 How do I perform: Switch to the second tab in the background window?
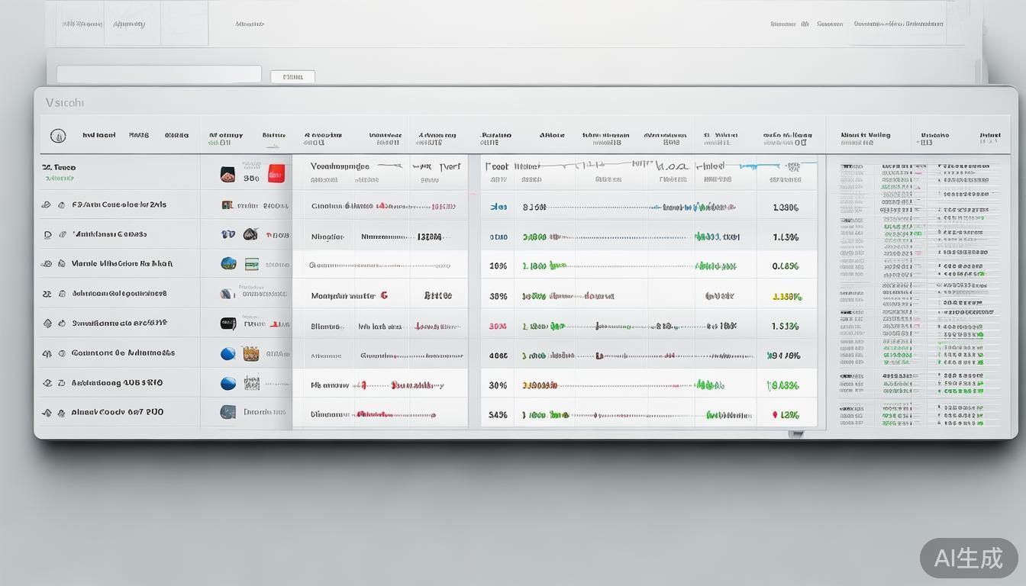[129, 24]
